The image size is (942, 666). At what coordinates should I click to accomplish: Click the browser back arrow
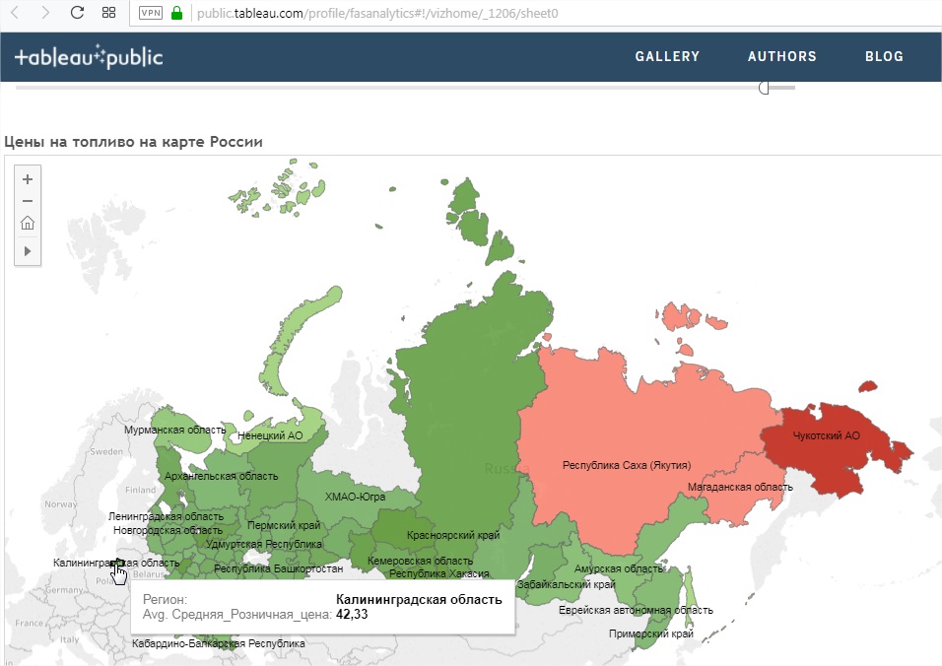click(x=15, y=13)
